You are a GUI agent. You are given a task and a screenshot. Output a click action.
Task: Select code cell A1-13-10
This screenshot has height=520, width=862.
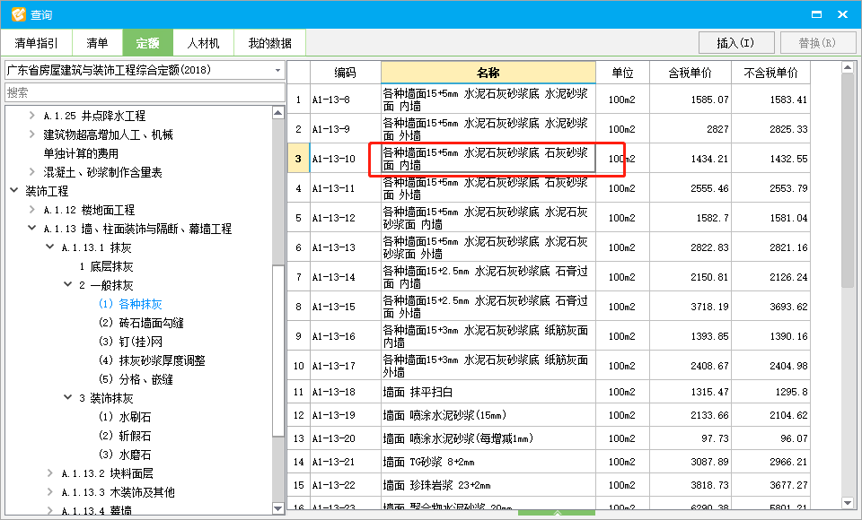pyautogui.click(x=345, y=159)
